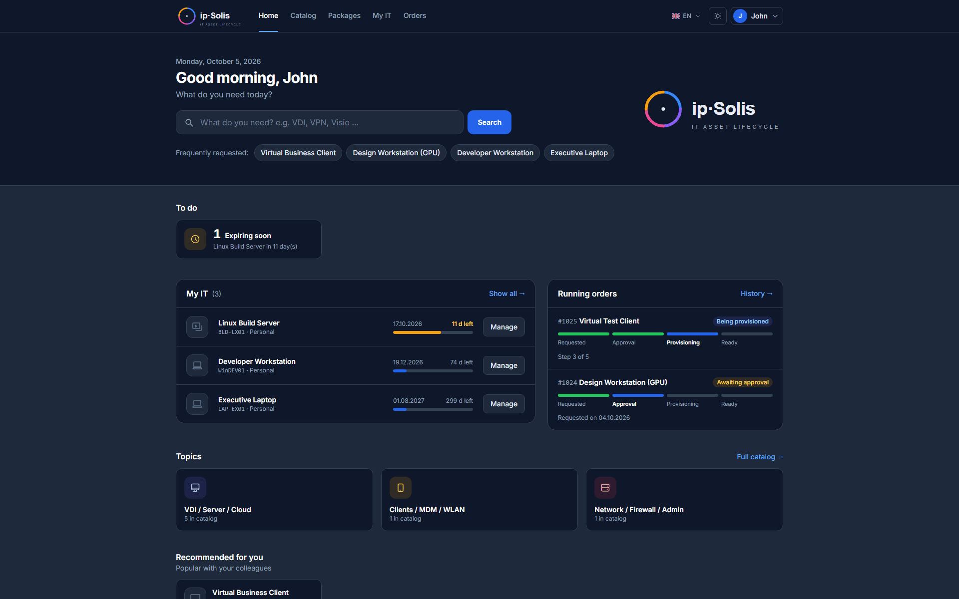Manage the Developer Workstation

pos(503,365)
